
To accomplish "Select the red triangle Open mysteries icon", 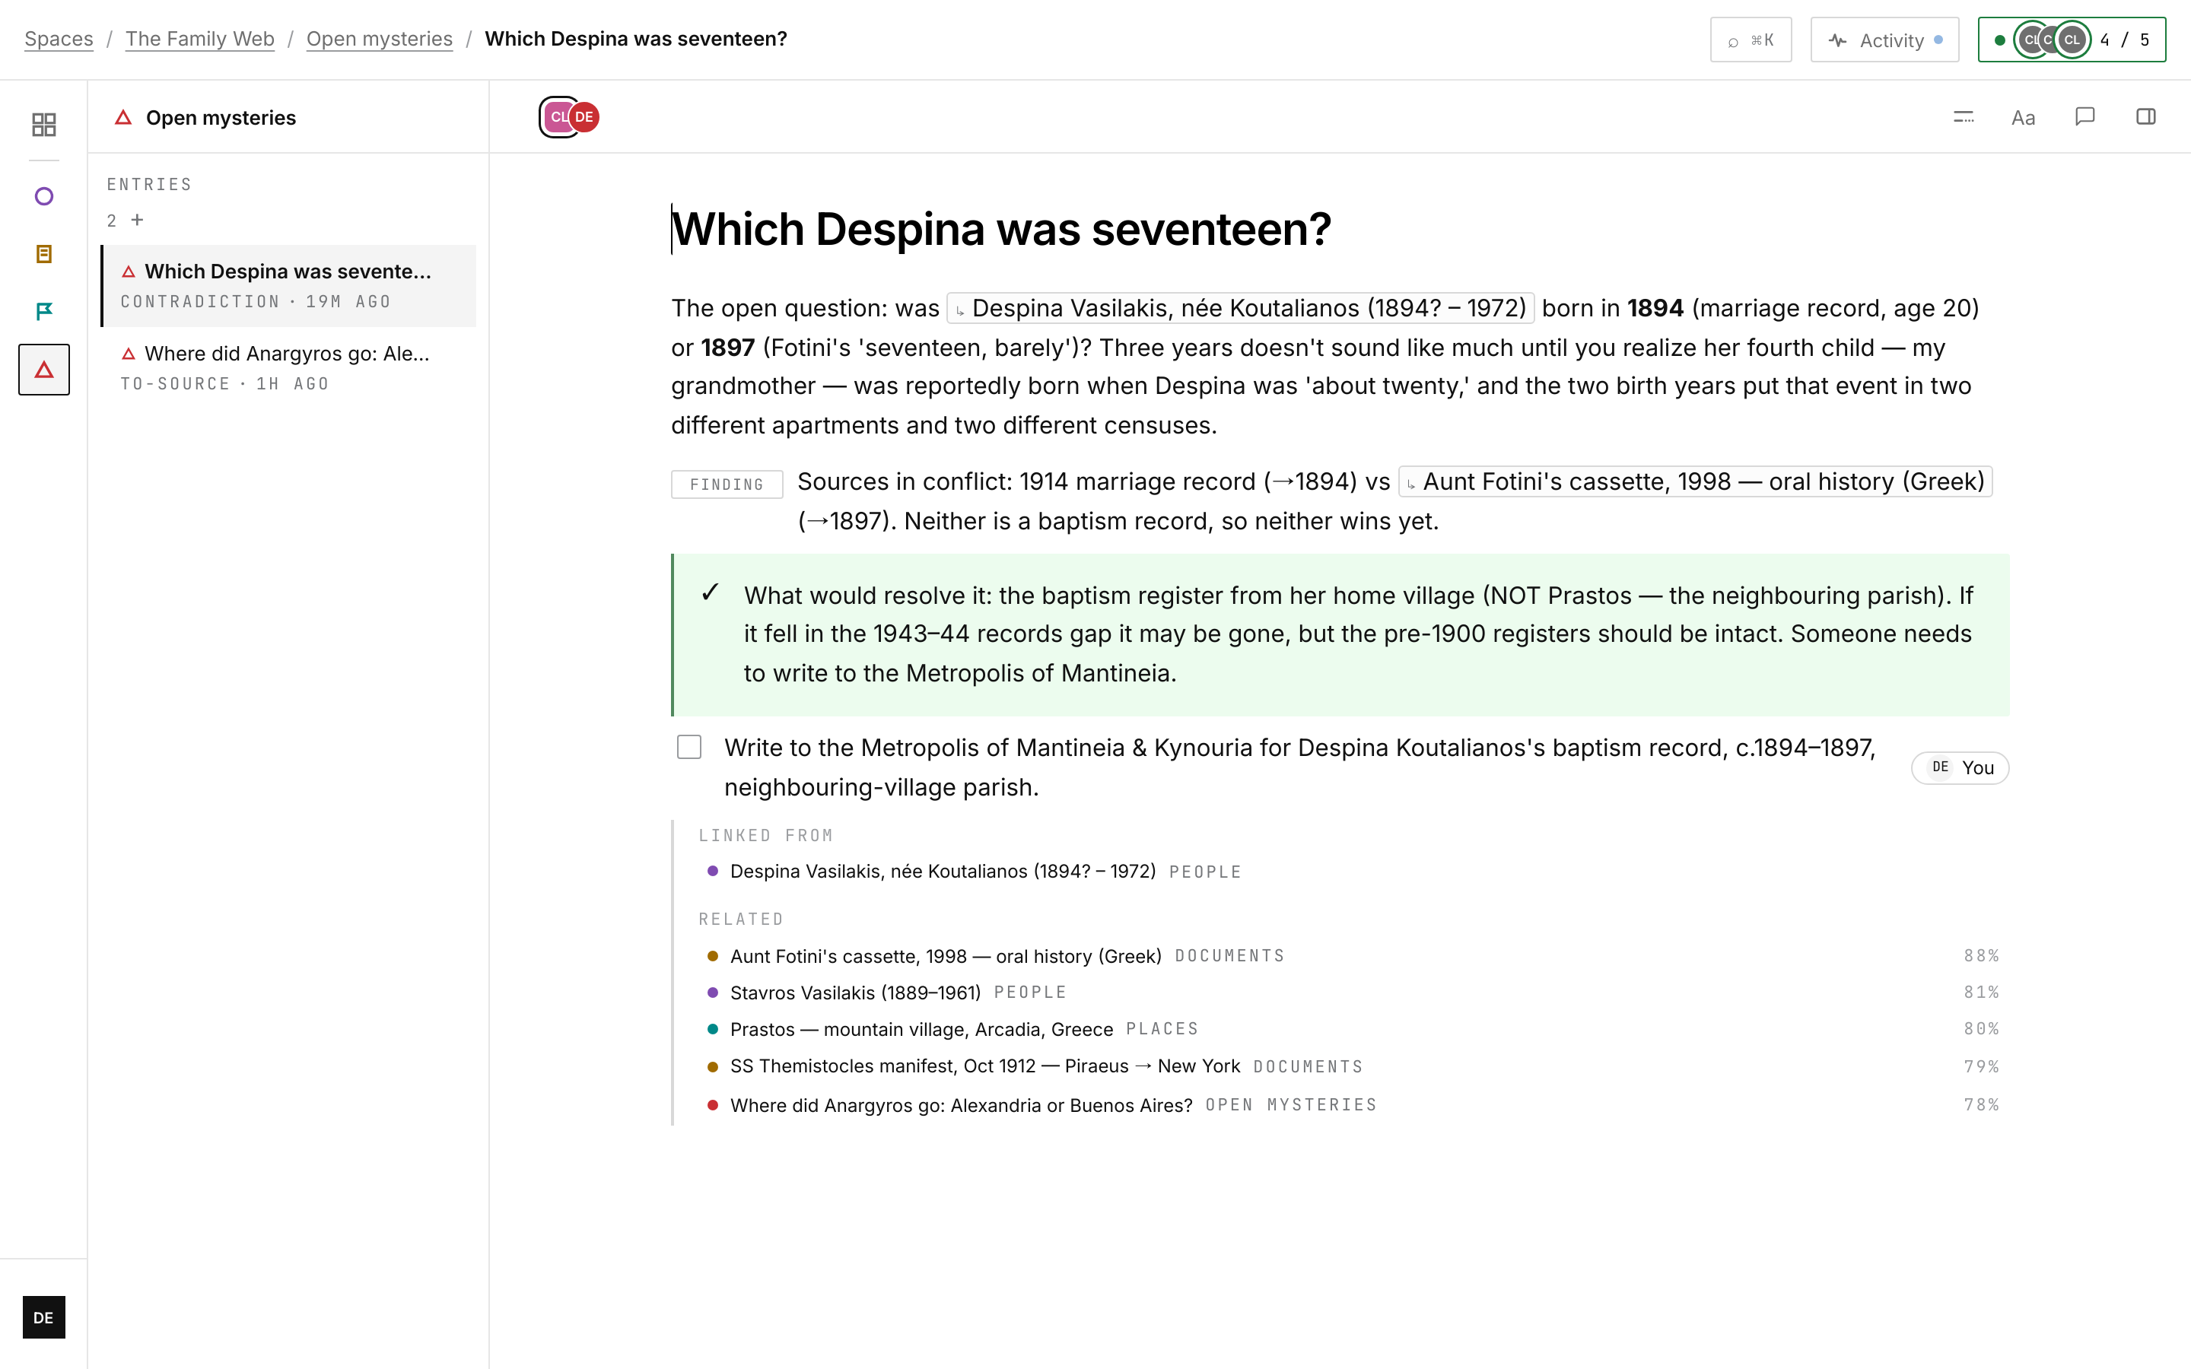I will pos(43,370).
